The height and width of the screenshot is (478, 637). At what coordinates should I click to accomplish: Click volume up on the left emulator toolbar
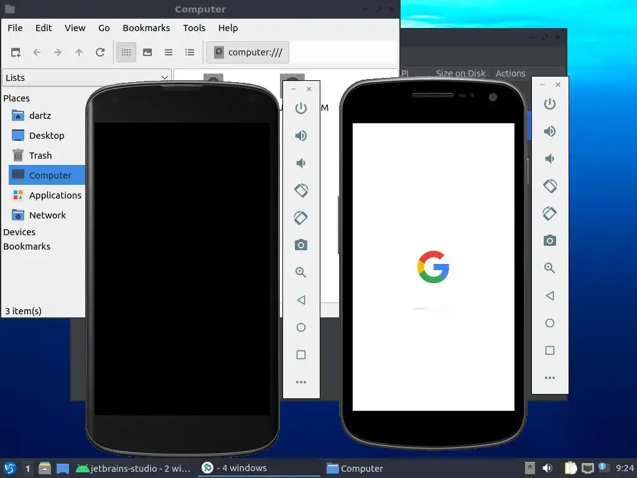coord(301,135)
